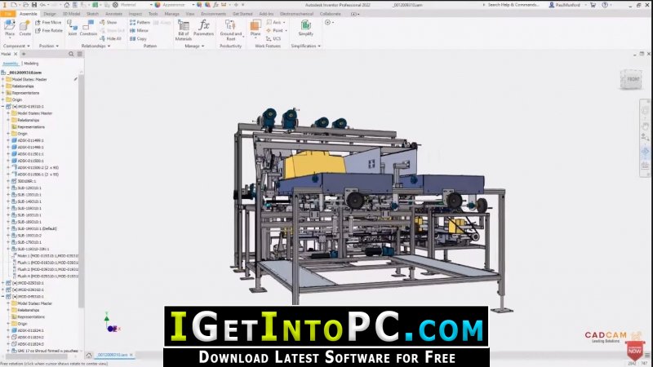Click Hide All relationships
Screen dimensions: 653x367
click(110, 38)
